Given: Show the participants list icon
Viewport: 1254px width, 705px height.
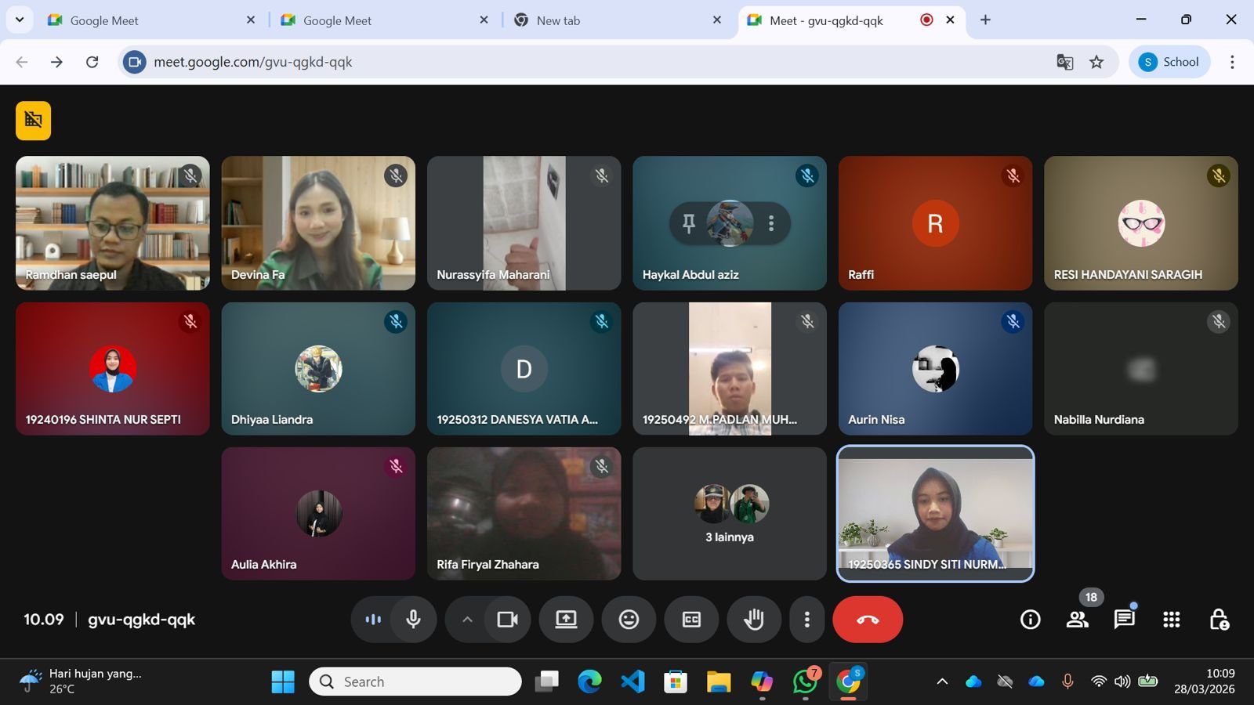Looking at the screenshot, I should click(x=1078, y=620).
